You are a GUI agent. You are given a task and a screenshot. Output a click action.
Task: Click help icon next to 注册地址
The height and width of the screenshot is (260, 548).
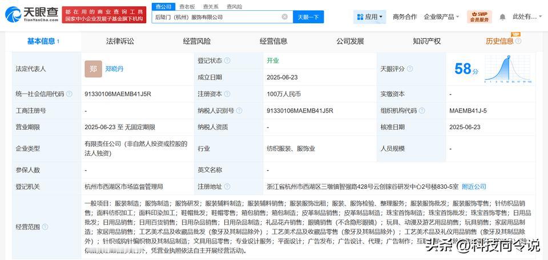coord(227,187)
